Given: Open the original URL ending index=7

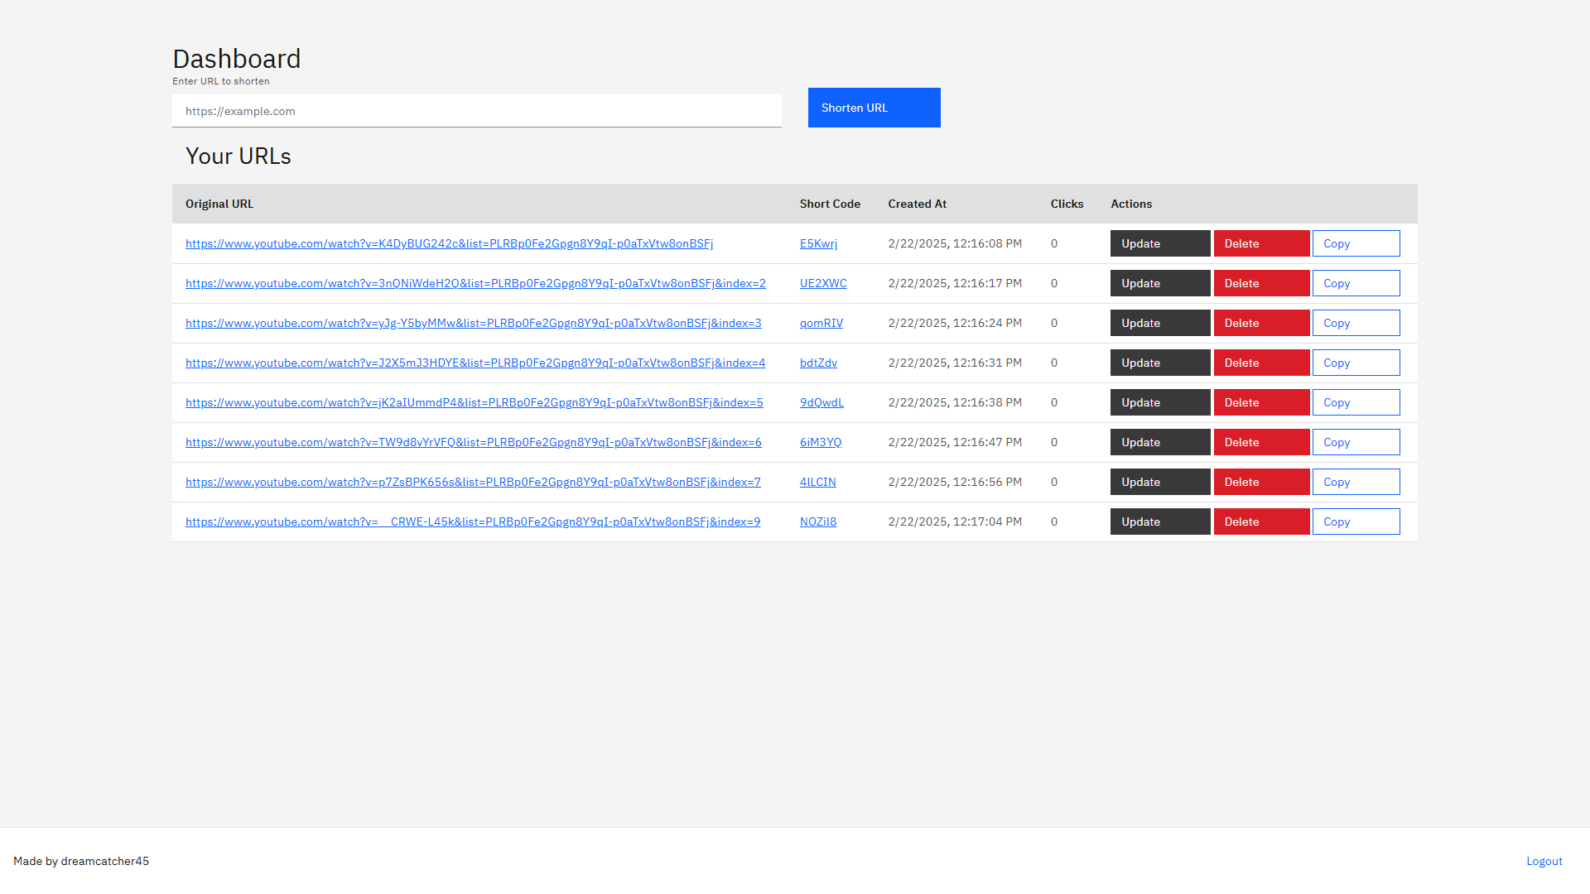Looking at the screenshot, I should (473, 482).
